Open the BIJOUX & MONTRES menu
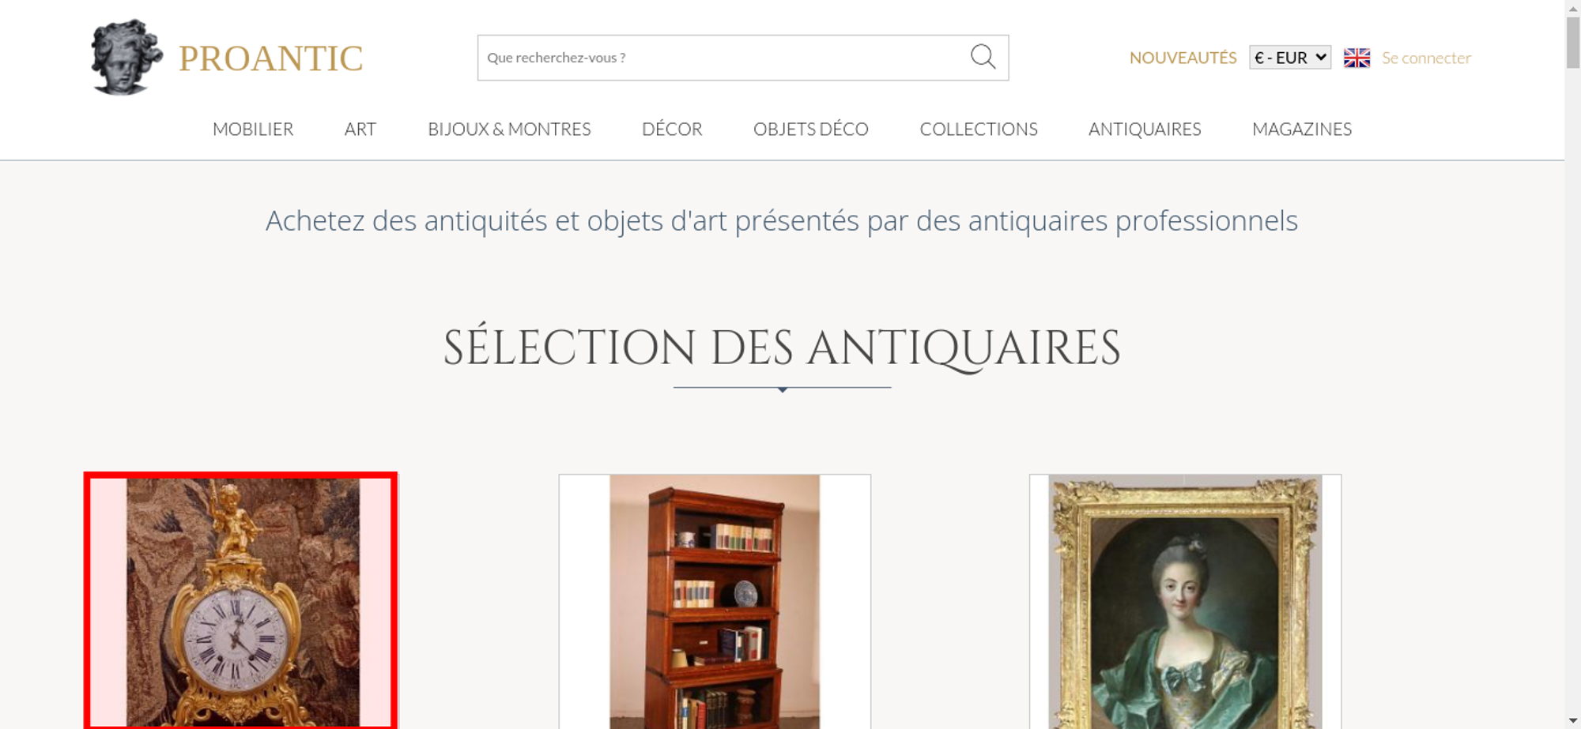This screenshot has width=1581, height=729. [509, 129]
